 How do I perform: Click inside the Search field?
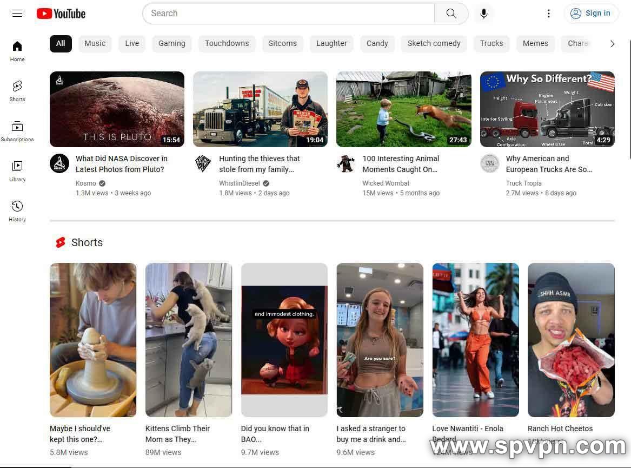[x=288, y=14]
